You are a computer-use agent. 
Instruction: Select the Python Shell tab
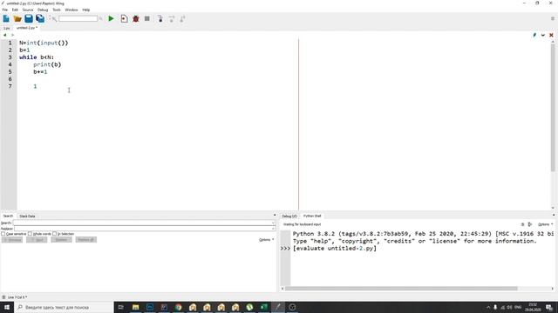coord(312,216)
